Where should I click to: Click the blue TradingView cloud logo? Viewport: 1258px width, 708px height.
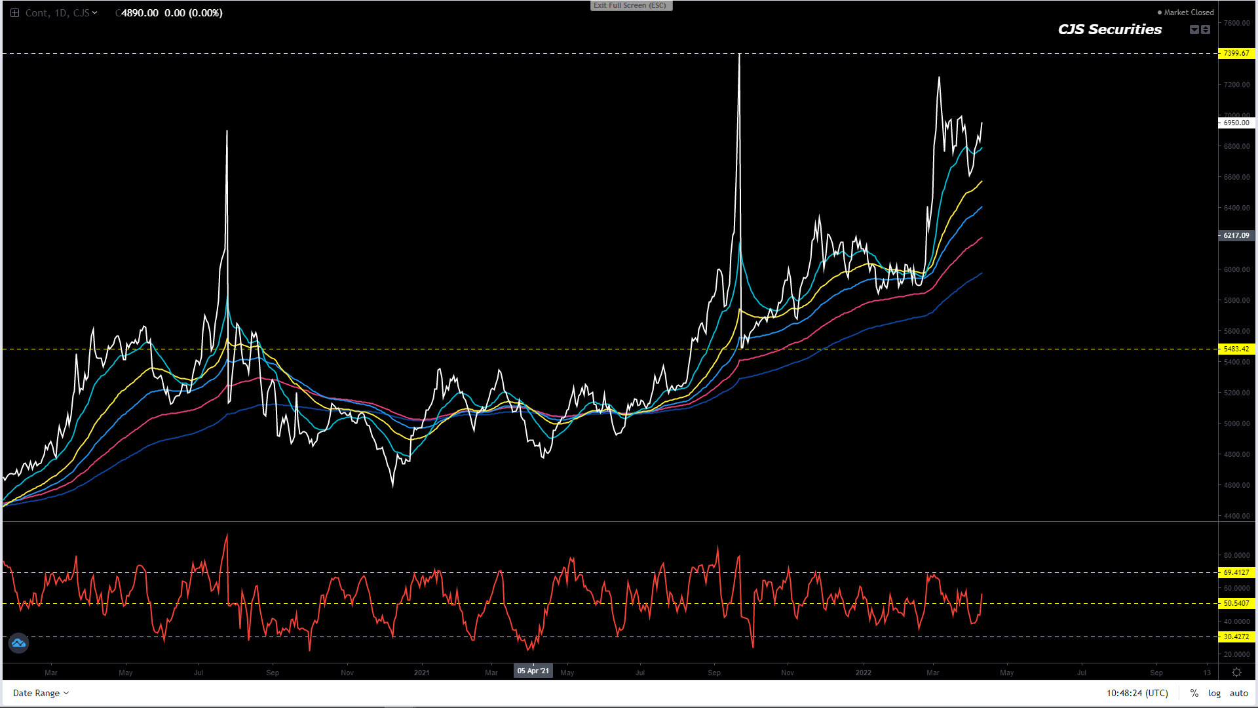[18, 643]
